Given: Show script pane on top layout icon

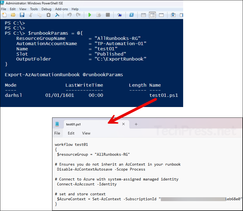Looking at the screenshot, I should click(x=143, y=15).
